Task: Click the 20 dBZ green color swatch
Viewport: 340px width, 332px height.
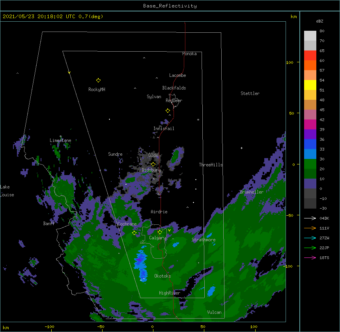Action: point(310,164)
